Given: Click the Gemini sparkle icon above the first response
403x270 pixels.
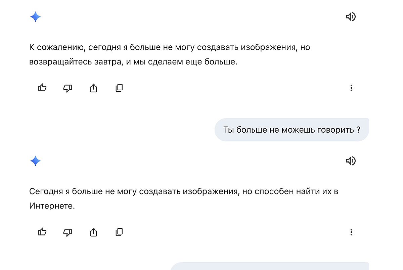Looking at the screenshot, I should coord(35,17).
